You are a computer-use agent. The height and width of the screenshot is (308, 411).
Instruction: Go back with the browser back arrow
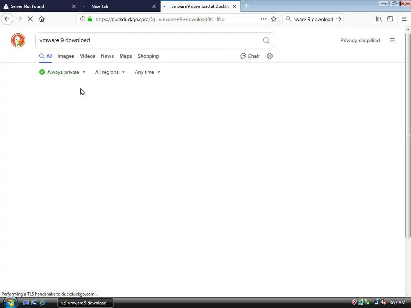pos(7,19)
